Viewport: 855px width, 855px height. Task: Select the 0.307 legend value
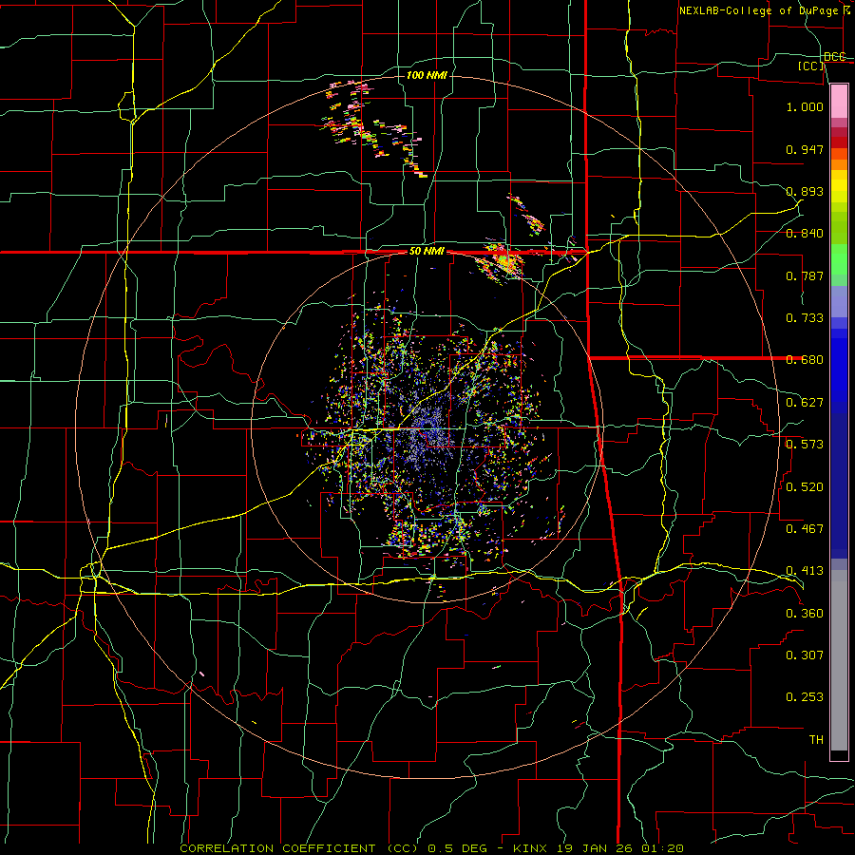(x=805, y=655)
